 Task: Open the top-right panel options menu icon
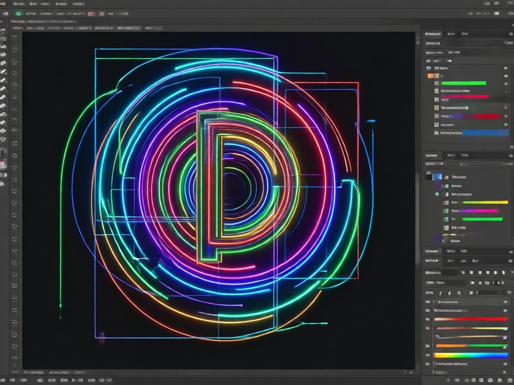510,34
